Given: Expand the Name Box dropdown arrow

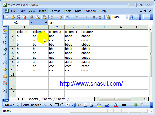Looking at the screenshot, I should pos(31,23).
